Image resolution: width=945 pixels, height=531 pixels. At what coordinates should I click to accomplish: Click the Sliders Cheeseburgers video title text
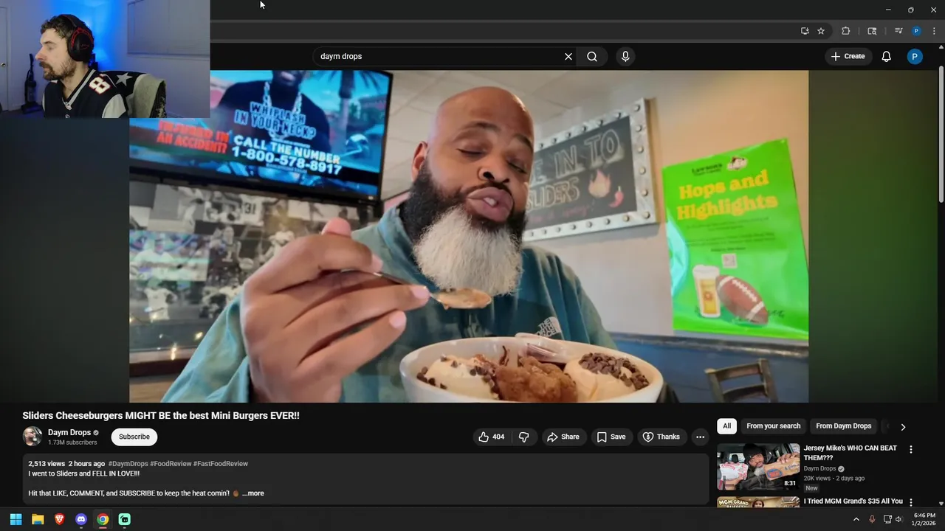[x=161, y=415]
